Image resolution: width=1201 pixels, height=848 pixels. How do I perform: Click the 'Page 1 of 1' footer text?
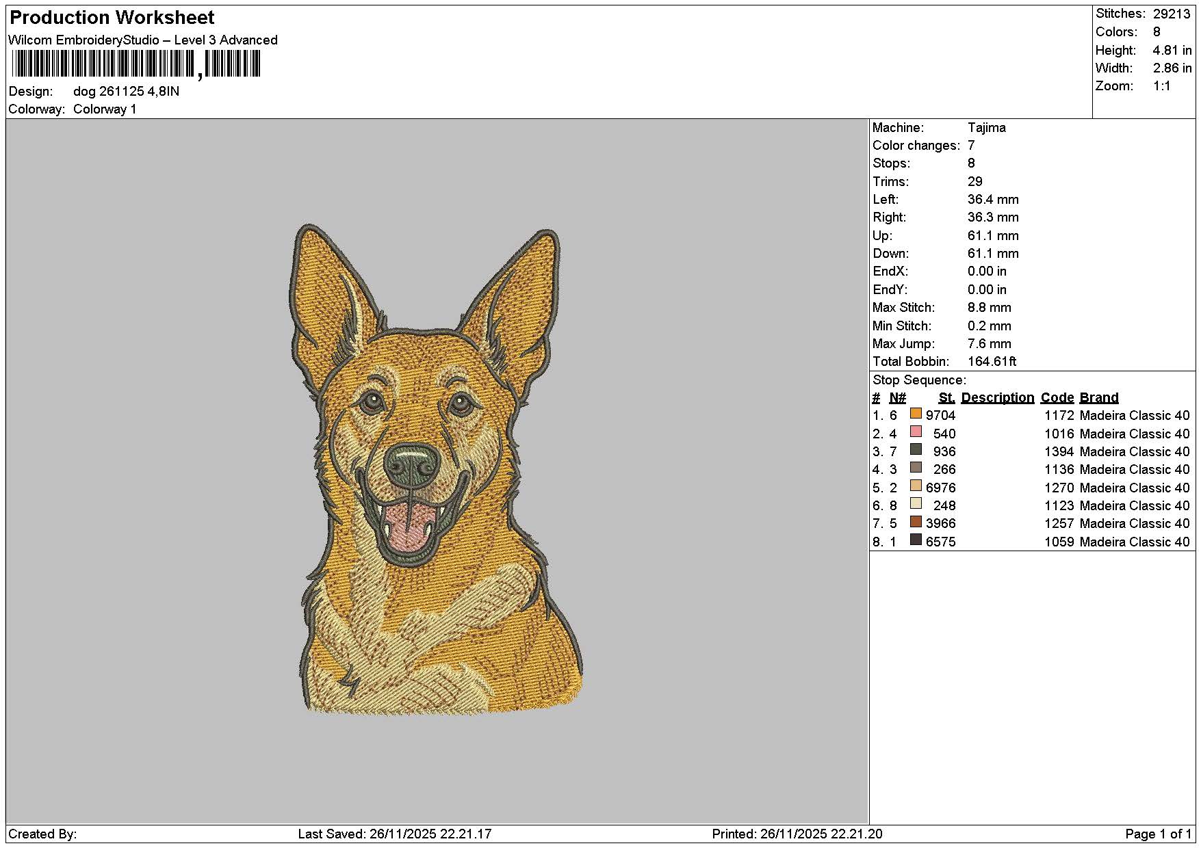pyautogui.click(x=1158, y=834)
